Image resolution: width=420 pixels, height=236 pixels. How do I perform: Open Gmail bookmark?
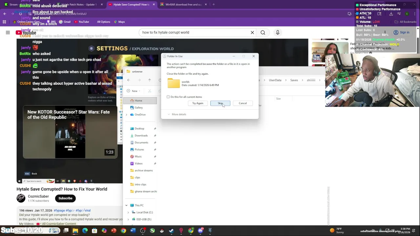[x=65, y=22]
